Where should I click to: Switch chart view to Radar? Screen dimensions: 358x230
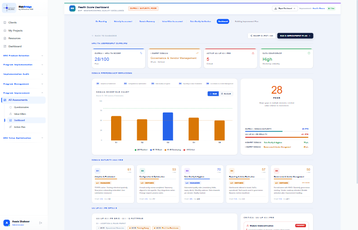(x=226, y=94)
